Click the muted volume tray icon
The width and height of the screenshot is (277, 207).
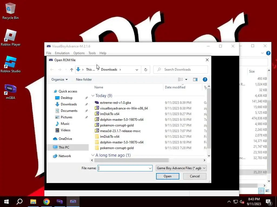pyautogui.click(x=242, y=202)
